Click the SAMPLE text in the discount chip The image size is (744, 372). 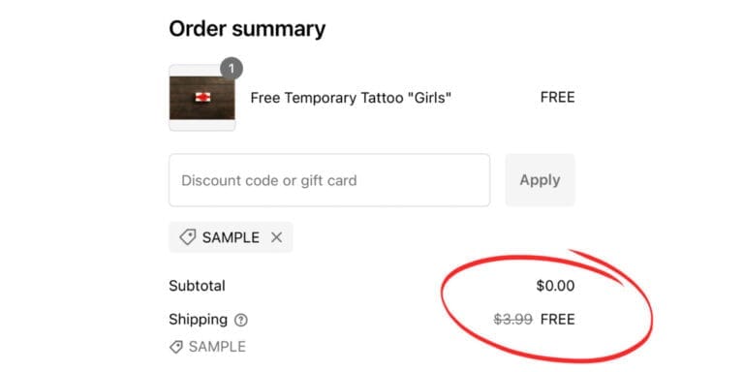click(x=231, y=237)
